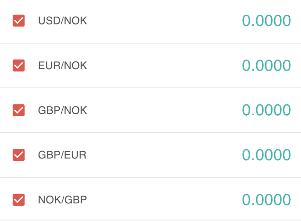This screenshot has width=301, height=221.
Task: Click the USD/NOK rate value 0.0000
Action: pyautogui.click(x=266, y=21)
